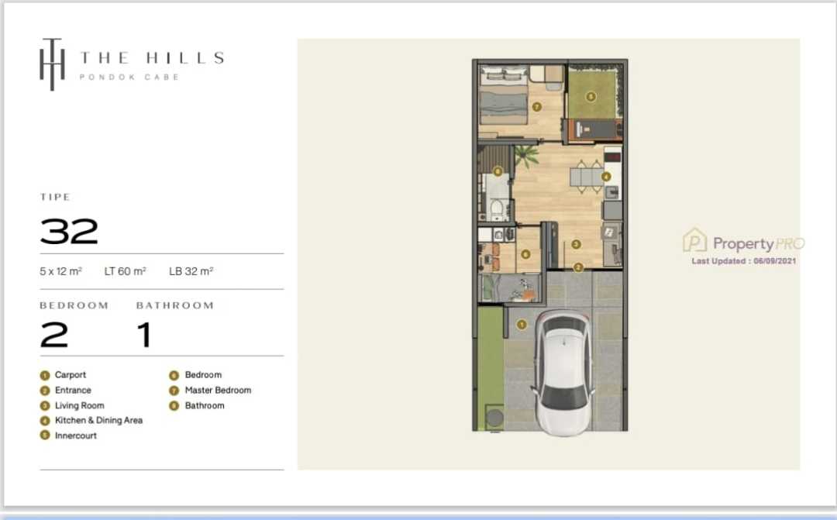
Task: Click the Bathroom legend label
Action: [205, 405]
